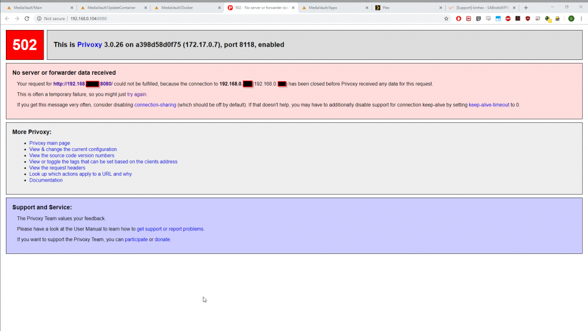Open the Chrome three-dot menu
The width and height of the screenshot is (588, 331).
(x=582, y=18)
